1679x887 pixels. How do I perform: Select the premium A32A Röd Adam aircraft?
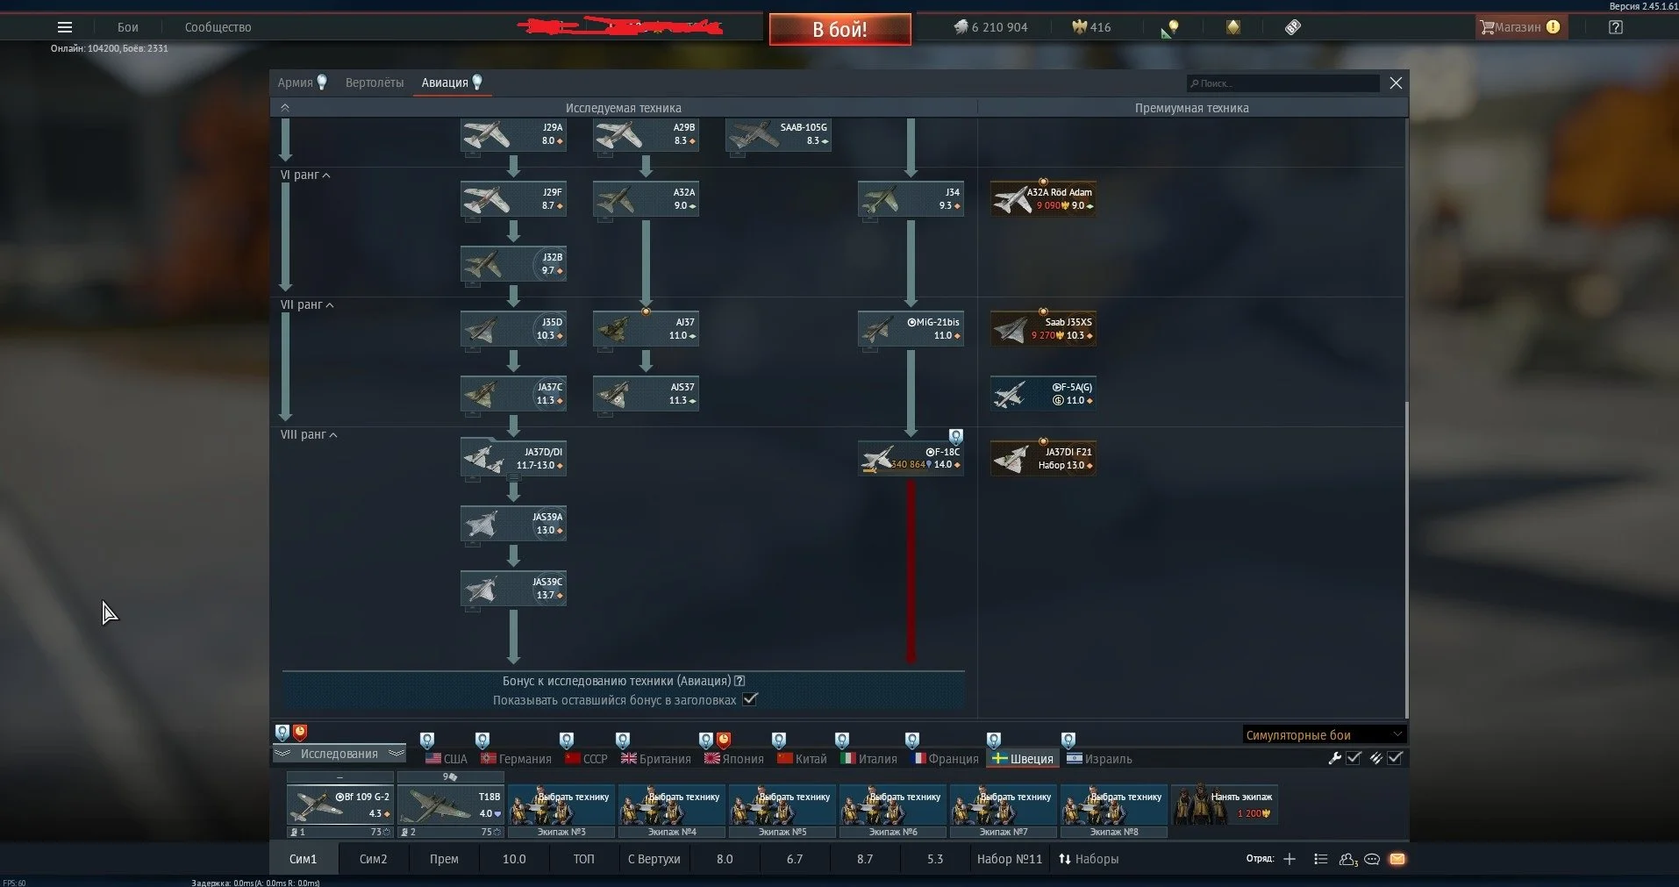[1043, 199]
